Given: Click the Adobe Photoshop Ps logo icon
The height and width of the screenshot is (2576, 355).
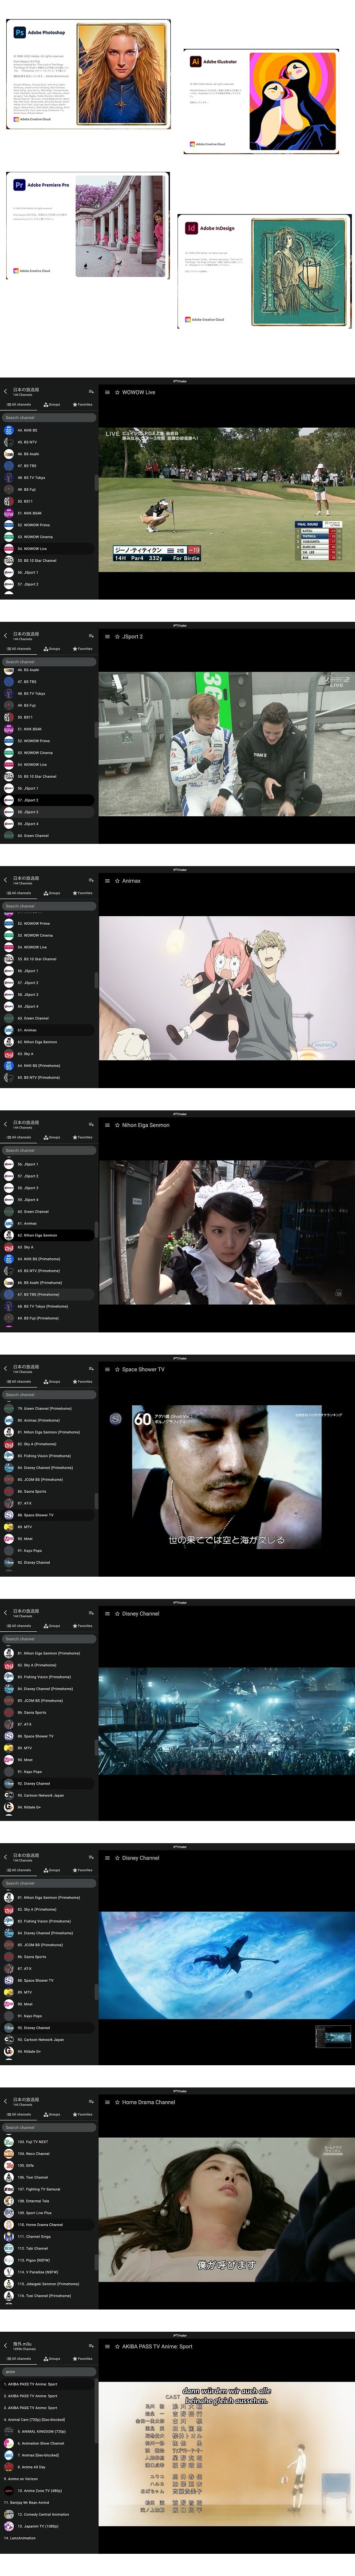Looking at the screenshot, I should 19,32.
